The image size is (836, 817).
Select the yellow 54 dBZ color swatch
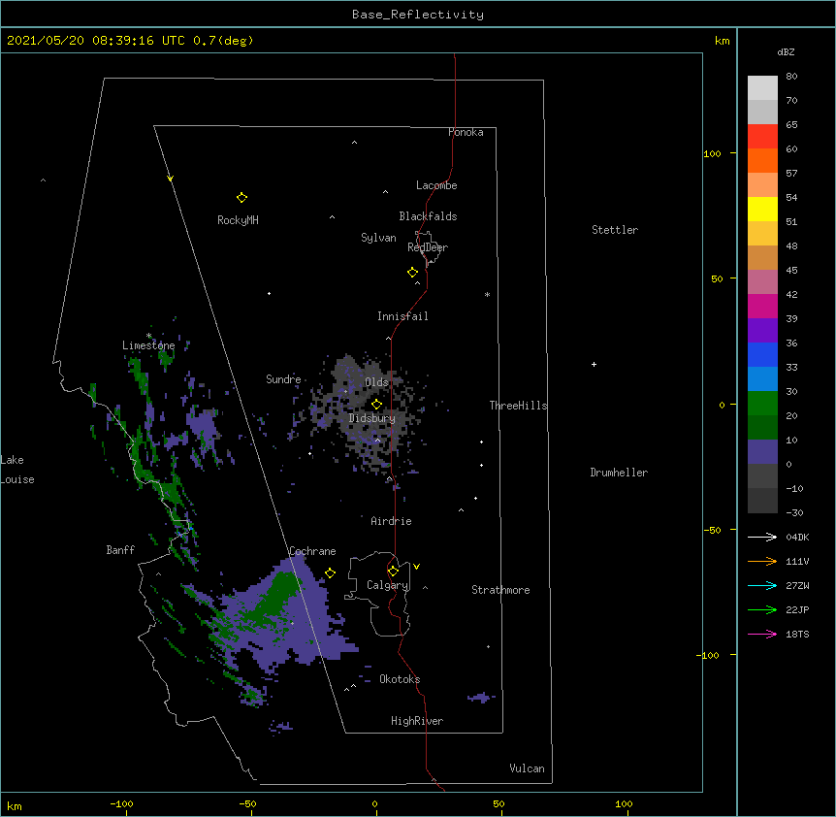(762, 209)
